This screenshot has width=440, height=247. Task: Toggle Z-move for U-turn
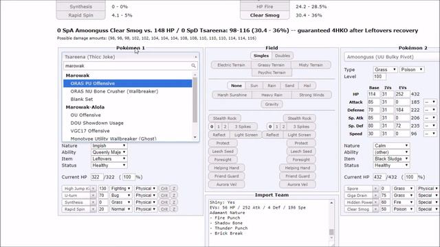coord(174,196)
